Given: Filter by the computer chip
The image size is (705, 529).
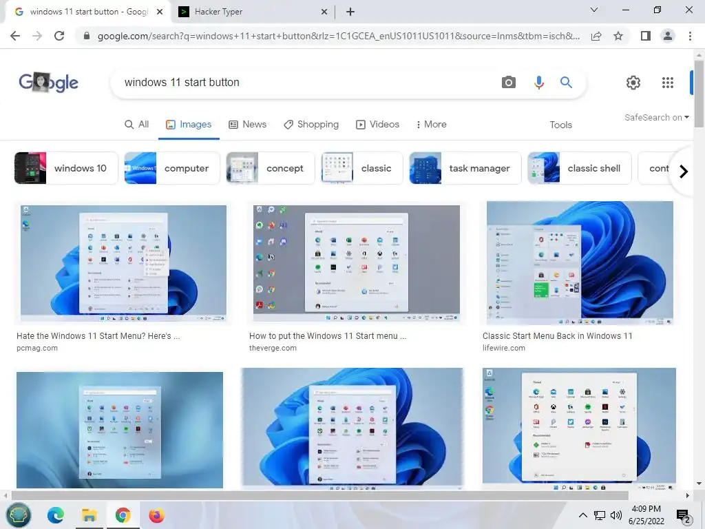Looking at the screenshot, I should click(172, 168).
